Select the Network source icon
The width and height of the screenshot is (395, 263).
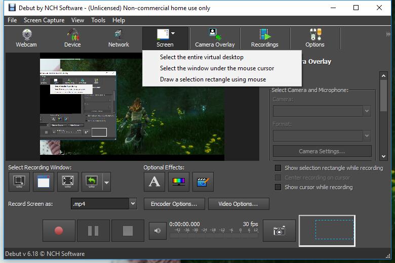118,38
